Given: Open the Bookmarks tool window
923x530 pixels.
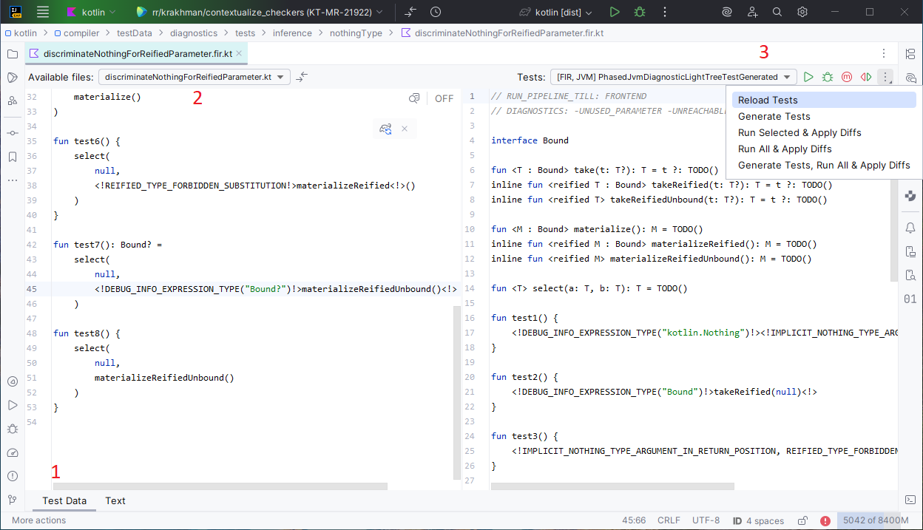Looking at the screenshot, I should (13, 157).
